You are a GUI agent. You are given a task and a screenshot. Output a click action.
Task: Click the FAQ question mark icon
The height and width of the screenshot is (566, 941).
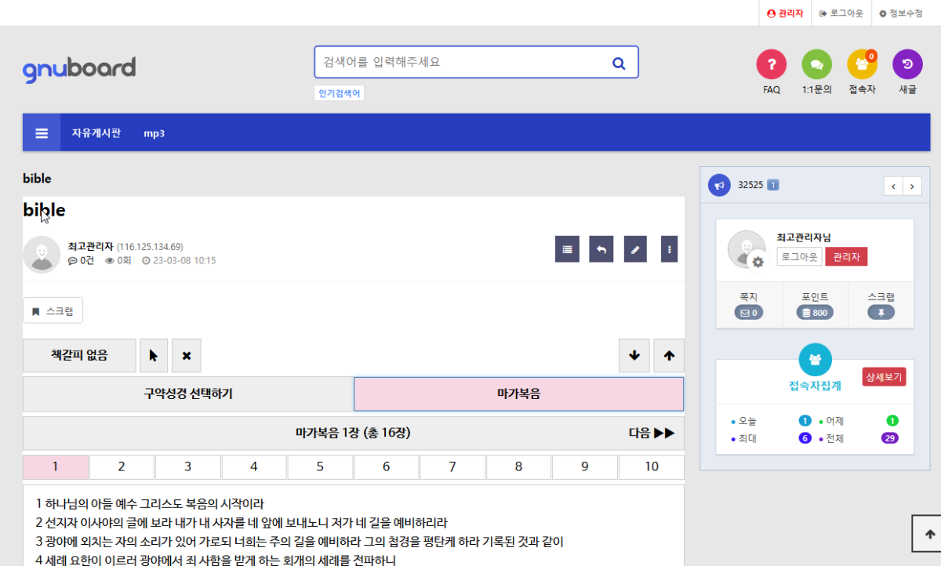click(x=771, y=64)
